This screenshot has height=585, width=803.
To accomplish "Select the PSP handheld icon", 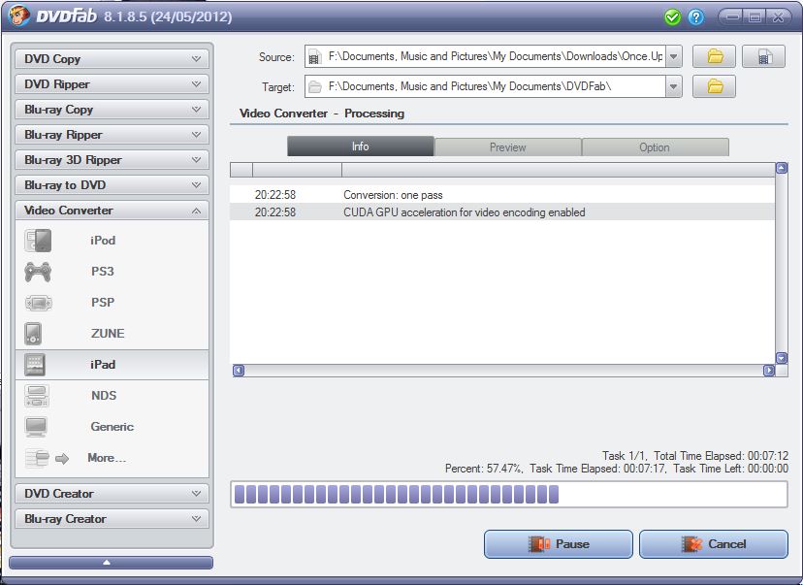I will point(38,303).
